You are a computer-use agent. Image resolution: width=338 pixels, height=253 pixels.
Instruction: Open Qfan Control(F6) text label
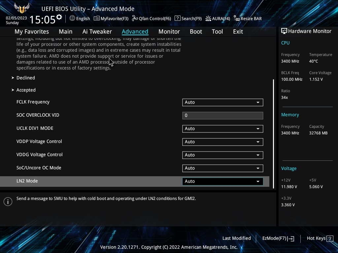click(155, 19)
